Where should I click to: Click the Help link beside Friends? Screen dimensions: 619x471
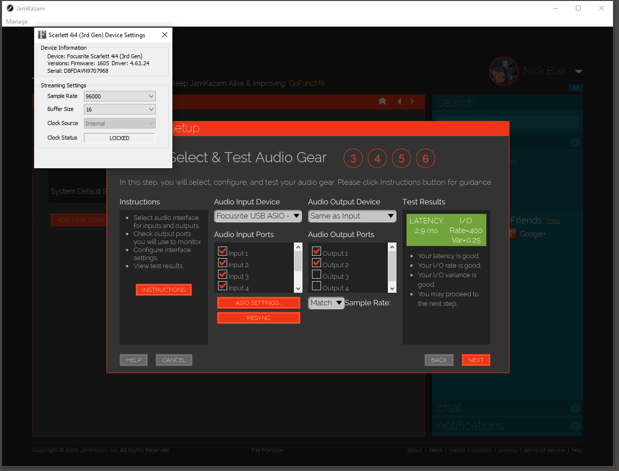tap(553, 220)
